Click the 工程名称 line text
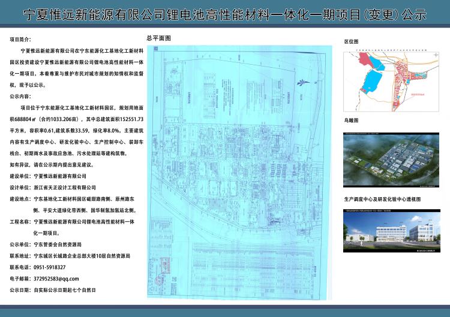Image resolution: width=450 pixels, height=317 pixels. pos(72,227)
